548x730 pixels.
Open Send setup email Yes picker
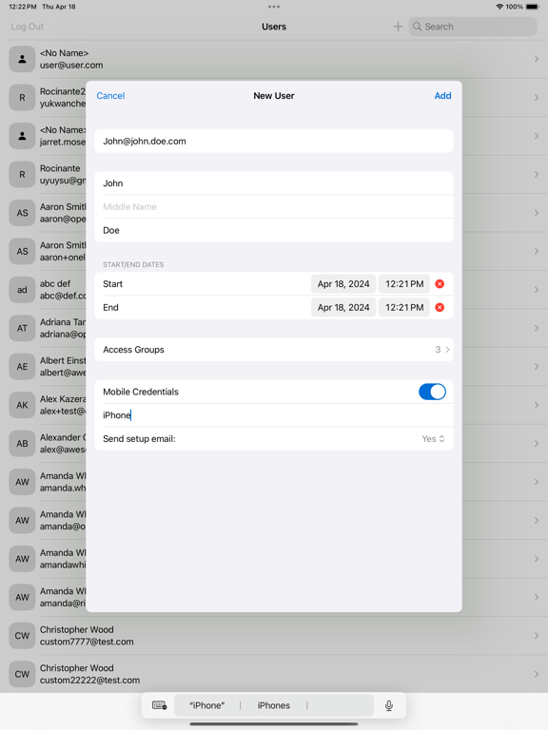433,438
